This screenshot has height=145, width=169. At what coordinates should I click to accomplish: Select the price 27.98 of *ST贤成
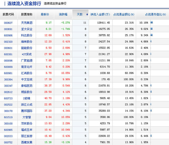pyautogui.click(x=48, y=54)
